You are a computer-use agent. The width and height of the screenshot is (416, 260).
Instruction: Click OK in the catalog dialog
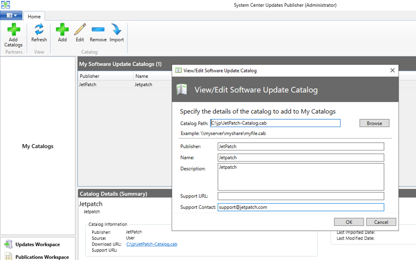(349, 222)
